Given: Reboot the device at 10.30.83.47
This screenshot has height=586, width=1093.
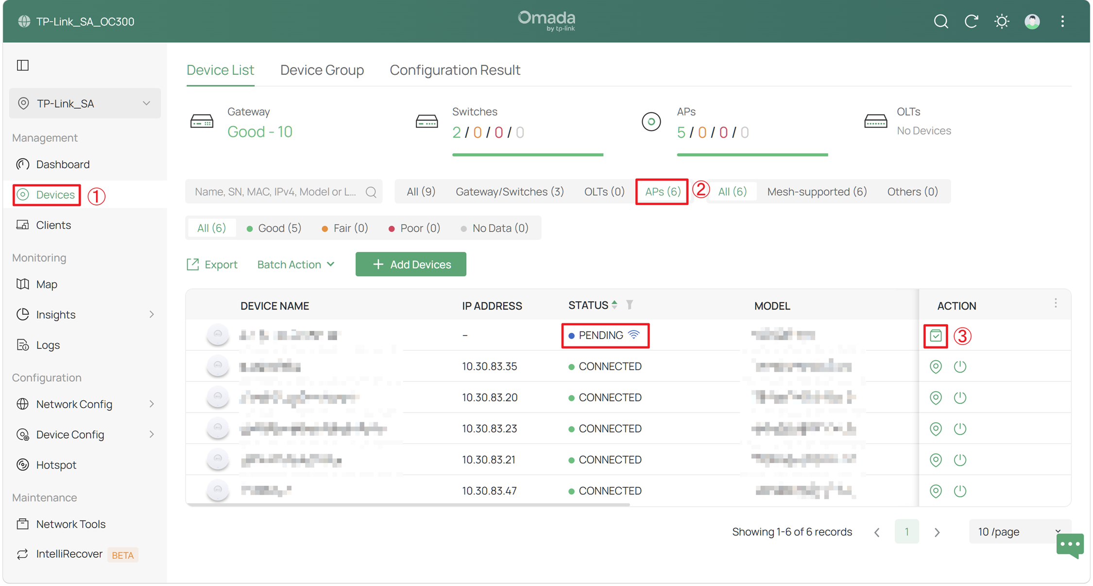Looking at the screenshot, I should [x=960, y=491].
